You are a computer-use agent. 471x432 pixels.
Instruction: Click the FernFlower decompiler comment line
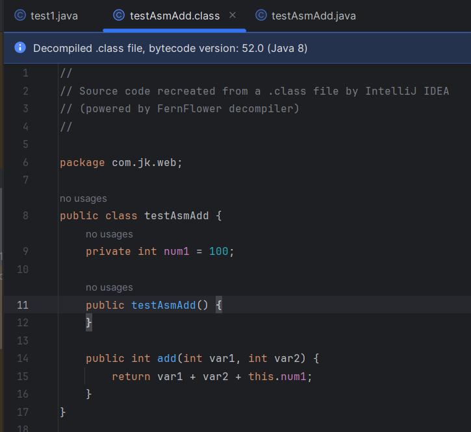coord(179,109)
